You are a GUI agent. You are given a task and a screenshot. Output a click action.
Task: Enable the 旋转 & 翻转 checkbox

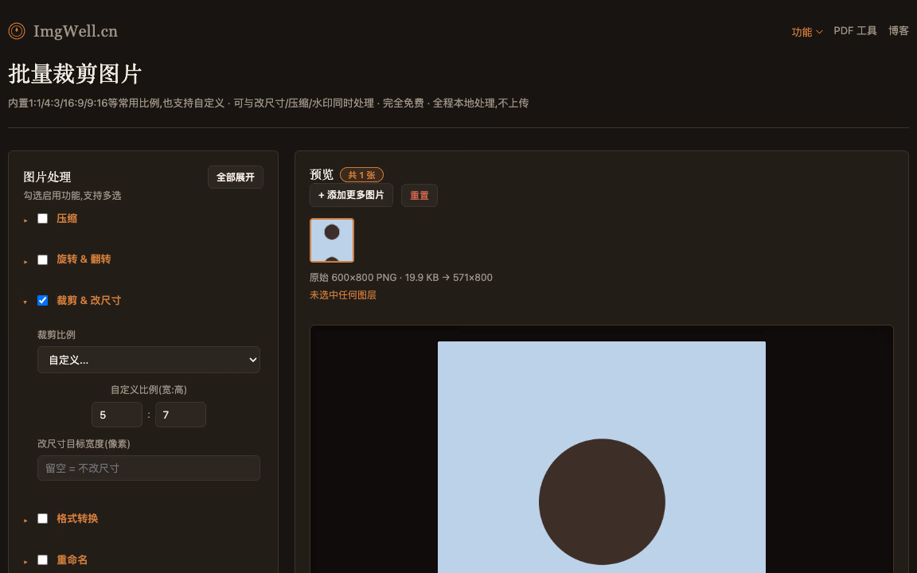(x=43, y=259)
